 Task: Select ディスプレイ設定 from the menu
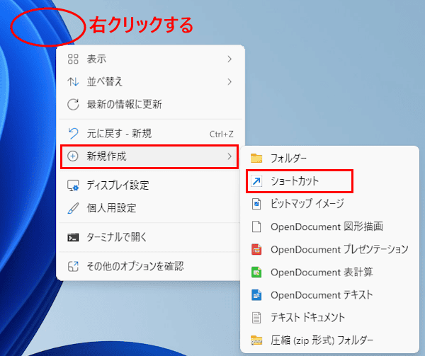point(150,185)
